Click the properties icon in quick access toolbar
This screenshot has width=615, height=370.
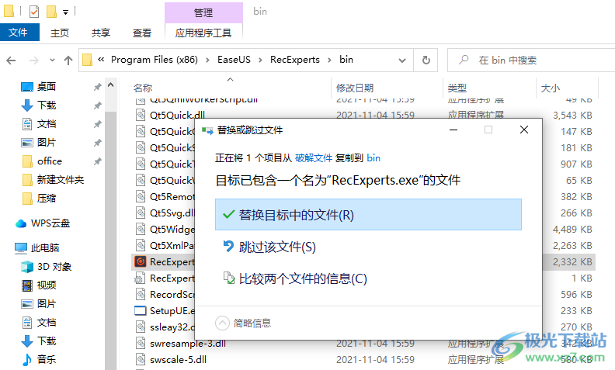(34, 12)
